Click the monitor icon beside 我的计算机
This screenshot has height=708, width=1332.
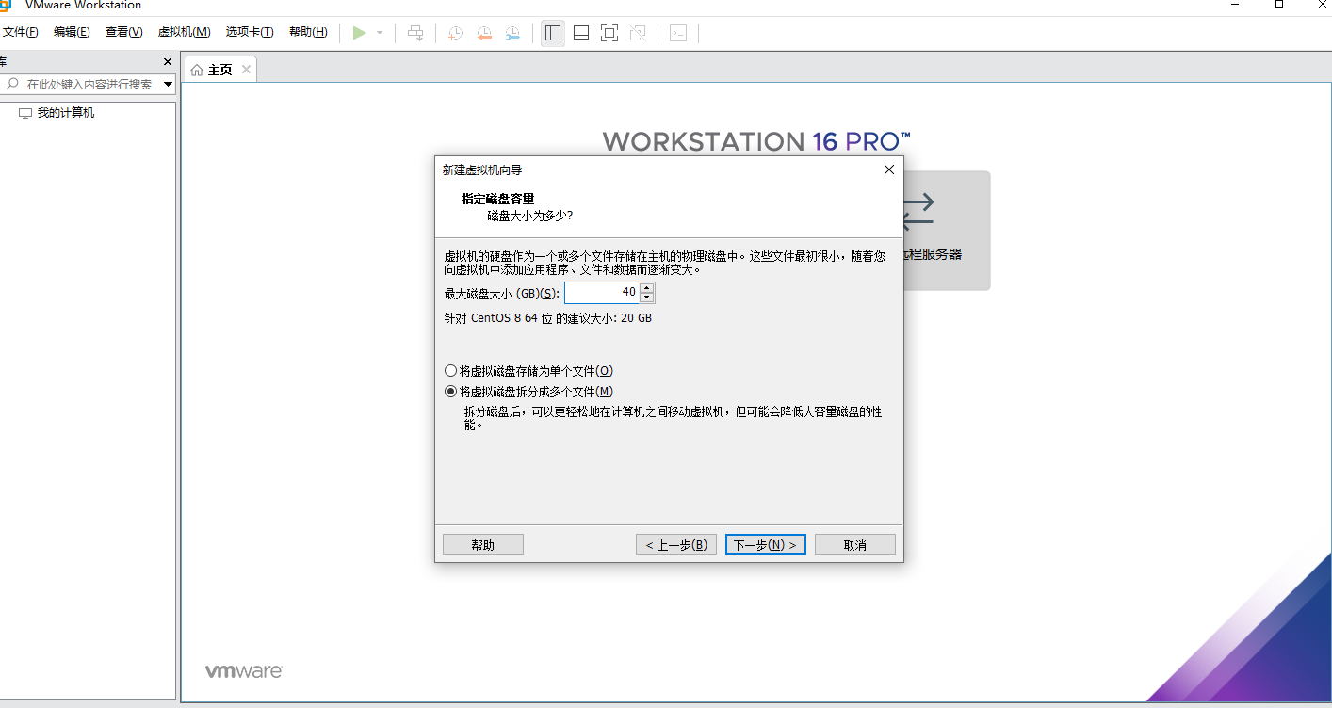point(25,114)
